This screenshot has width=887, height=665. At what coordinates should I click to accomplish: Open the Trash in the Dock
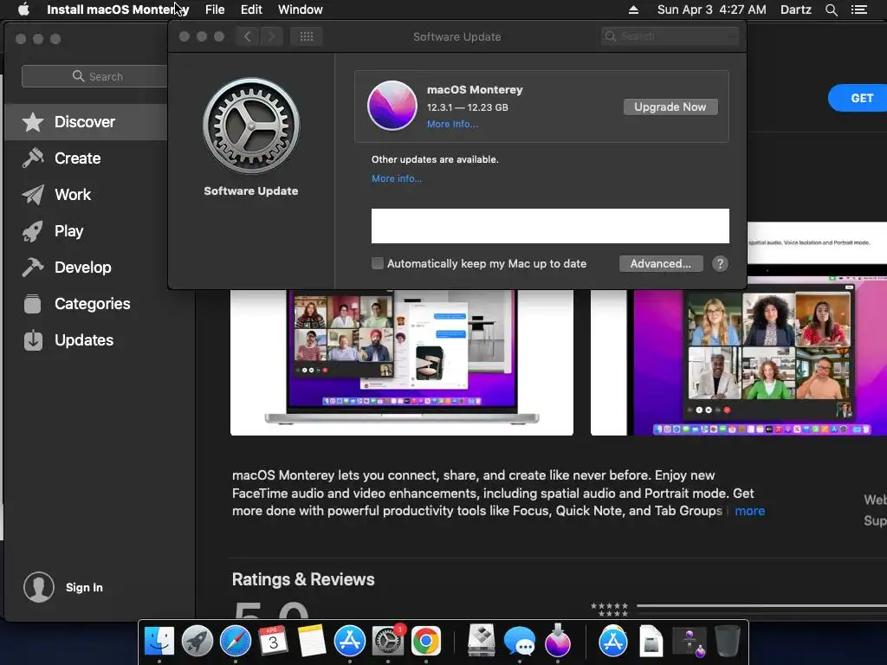pos(728,641)
